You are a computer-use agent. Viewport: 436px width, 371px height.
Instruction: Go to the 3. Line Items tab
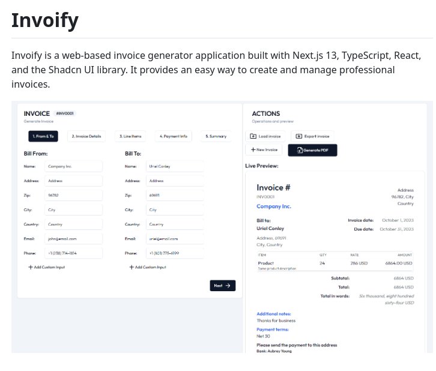129,136
